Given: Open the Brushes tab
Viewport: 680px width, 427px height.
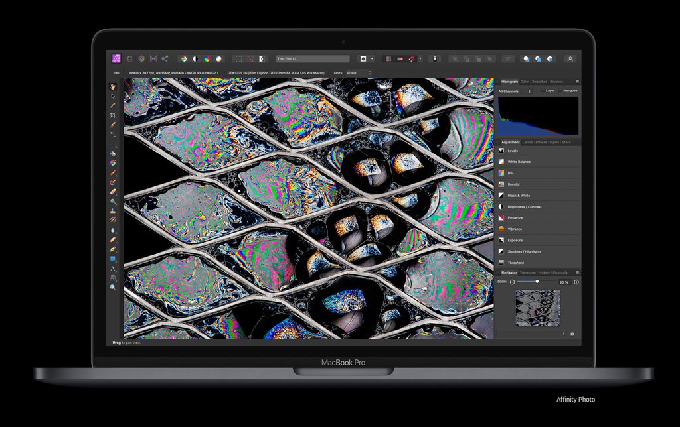Looking at the screenshot, I should point(556,82).
